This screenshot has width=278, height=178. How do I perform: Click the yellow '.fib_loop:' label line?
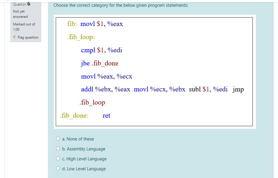coord(81,37)
